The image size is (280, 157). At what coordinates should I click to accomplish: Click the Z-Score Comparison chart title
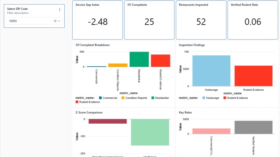(89, 113)
